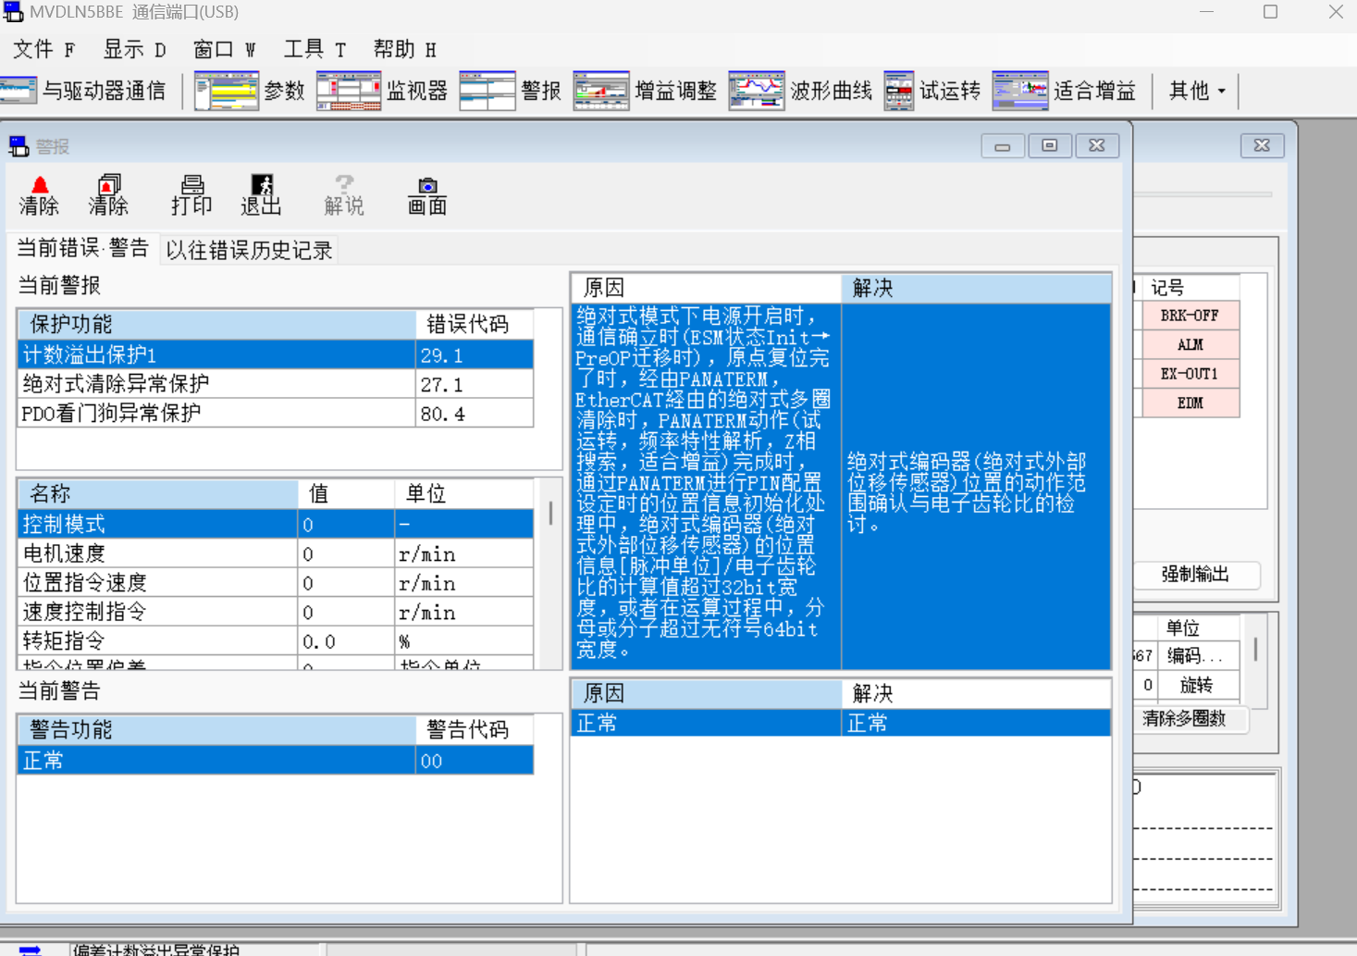This screenshot has width=1357, height=956.
Task: Open the 工具 T menu
Action: 315,49
